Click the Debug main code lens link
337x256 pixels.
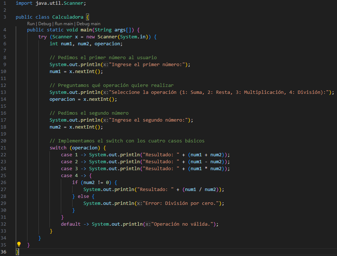pyautogui.click(x=89, y=24)
